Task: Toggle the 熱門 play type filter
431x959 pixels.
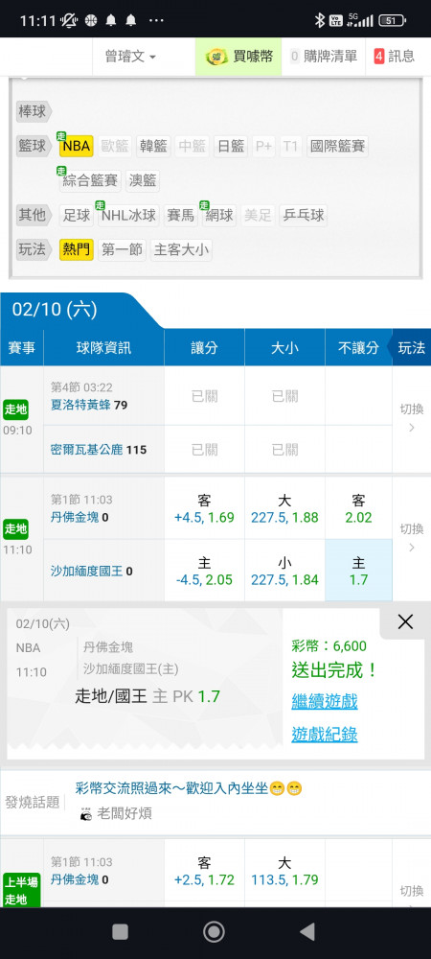Action: point(77,250)
